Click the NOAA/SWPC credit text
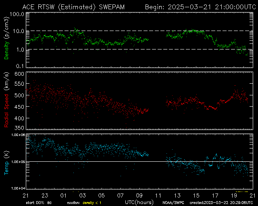 click(173, 203)
